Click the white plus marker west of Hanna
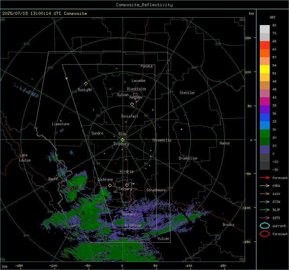The image size is (289, 270). (181, 129)
